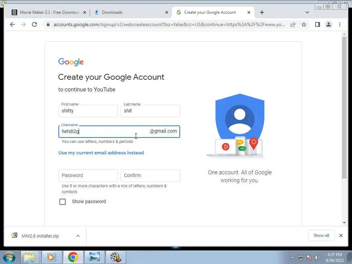The width and height of the screenshot is (352, 264).
Task: Open Action Center flag icon
Action: (x=309, y=258)
